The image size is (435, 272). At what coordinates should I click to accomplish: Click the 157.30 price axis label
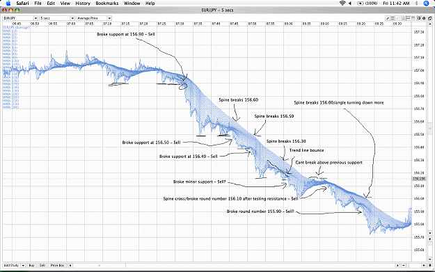[x=419, y=32]
